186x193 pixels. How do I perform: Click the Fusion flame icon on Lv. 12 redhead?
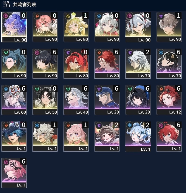coord(161,89)
